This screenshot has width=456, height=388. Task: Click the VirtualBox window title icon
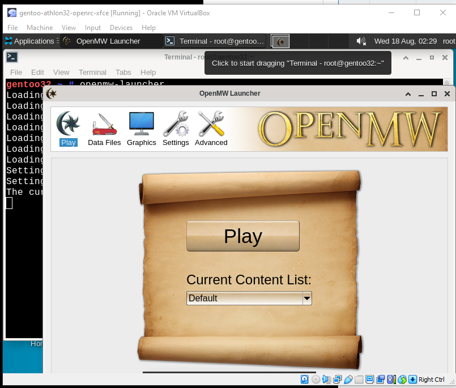pyautogui.click(x=12, y=13)
